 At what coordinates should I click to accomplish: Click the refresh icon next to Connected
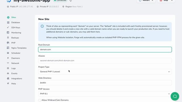click(71, 1)
